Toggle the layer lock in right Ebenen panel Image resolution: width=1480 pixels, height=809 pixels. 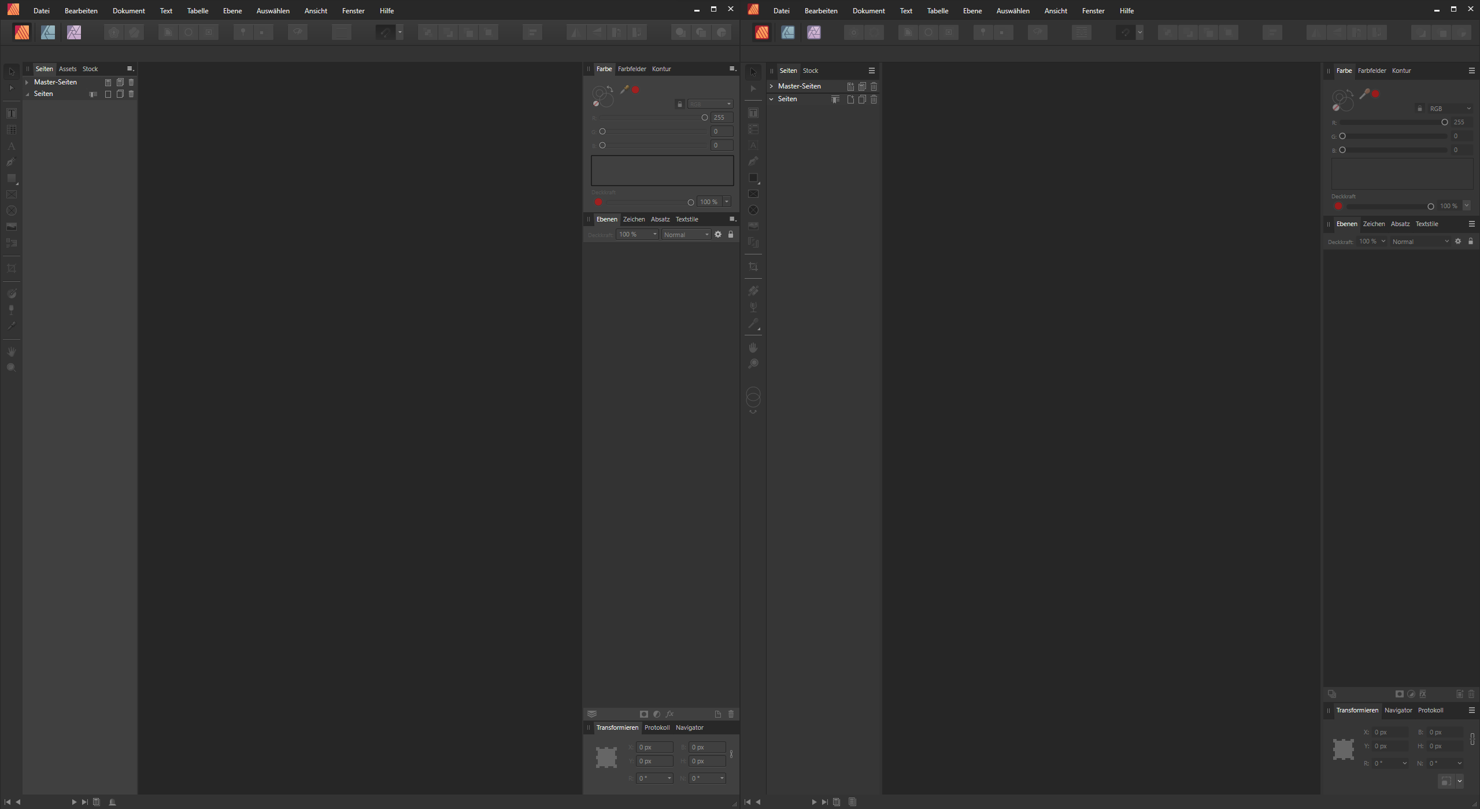pyautogui.click(x=1471, y=241)
